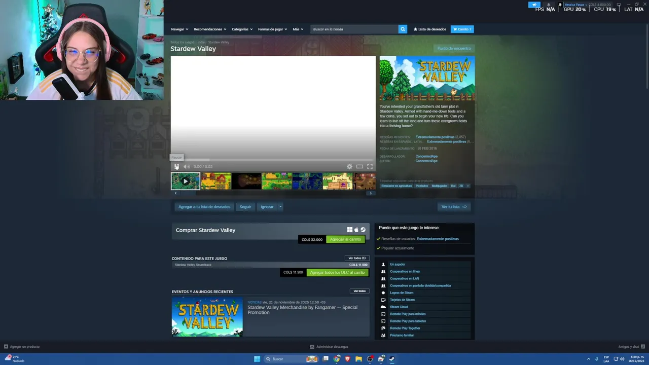
Task: Click Ver todos (1) for DLC content
Action: [357, 258]
